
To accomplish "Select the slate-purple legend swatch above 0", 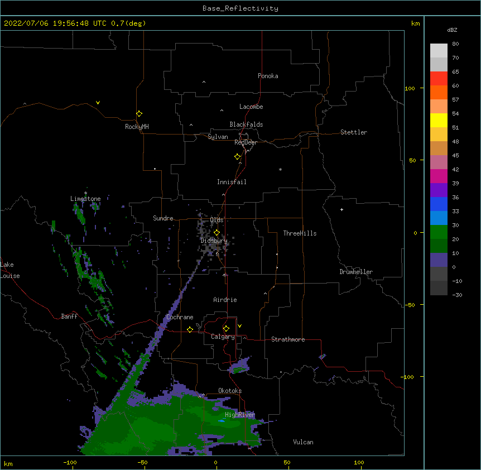I will 439,260.
